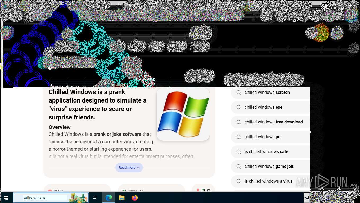The height and width of the screenshot is (203, 360).
Task: Open is chilled windows a virus suggestion
Action: tap(270, 181)
